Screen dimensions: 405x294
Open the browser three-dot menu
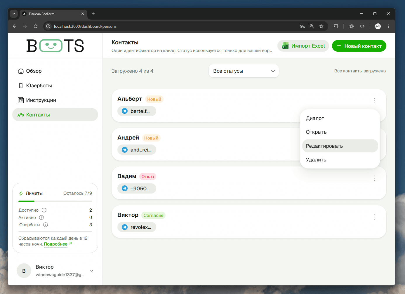pyautogui.click(x=388, y=26)
